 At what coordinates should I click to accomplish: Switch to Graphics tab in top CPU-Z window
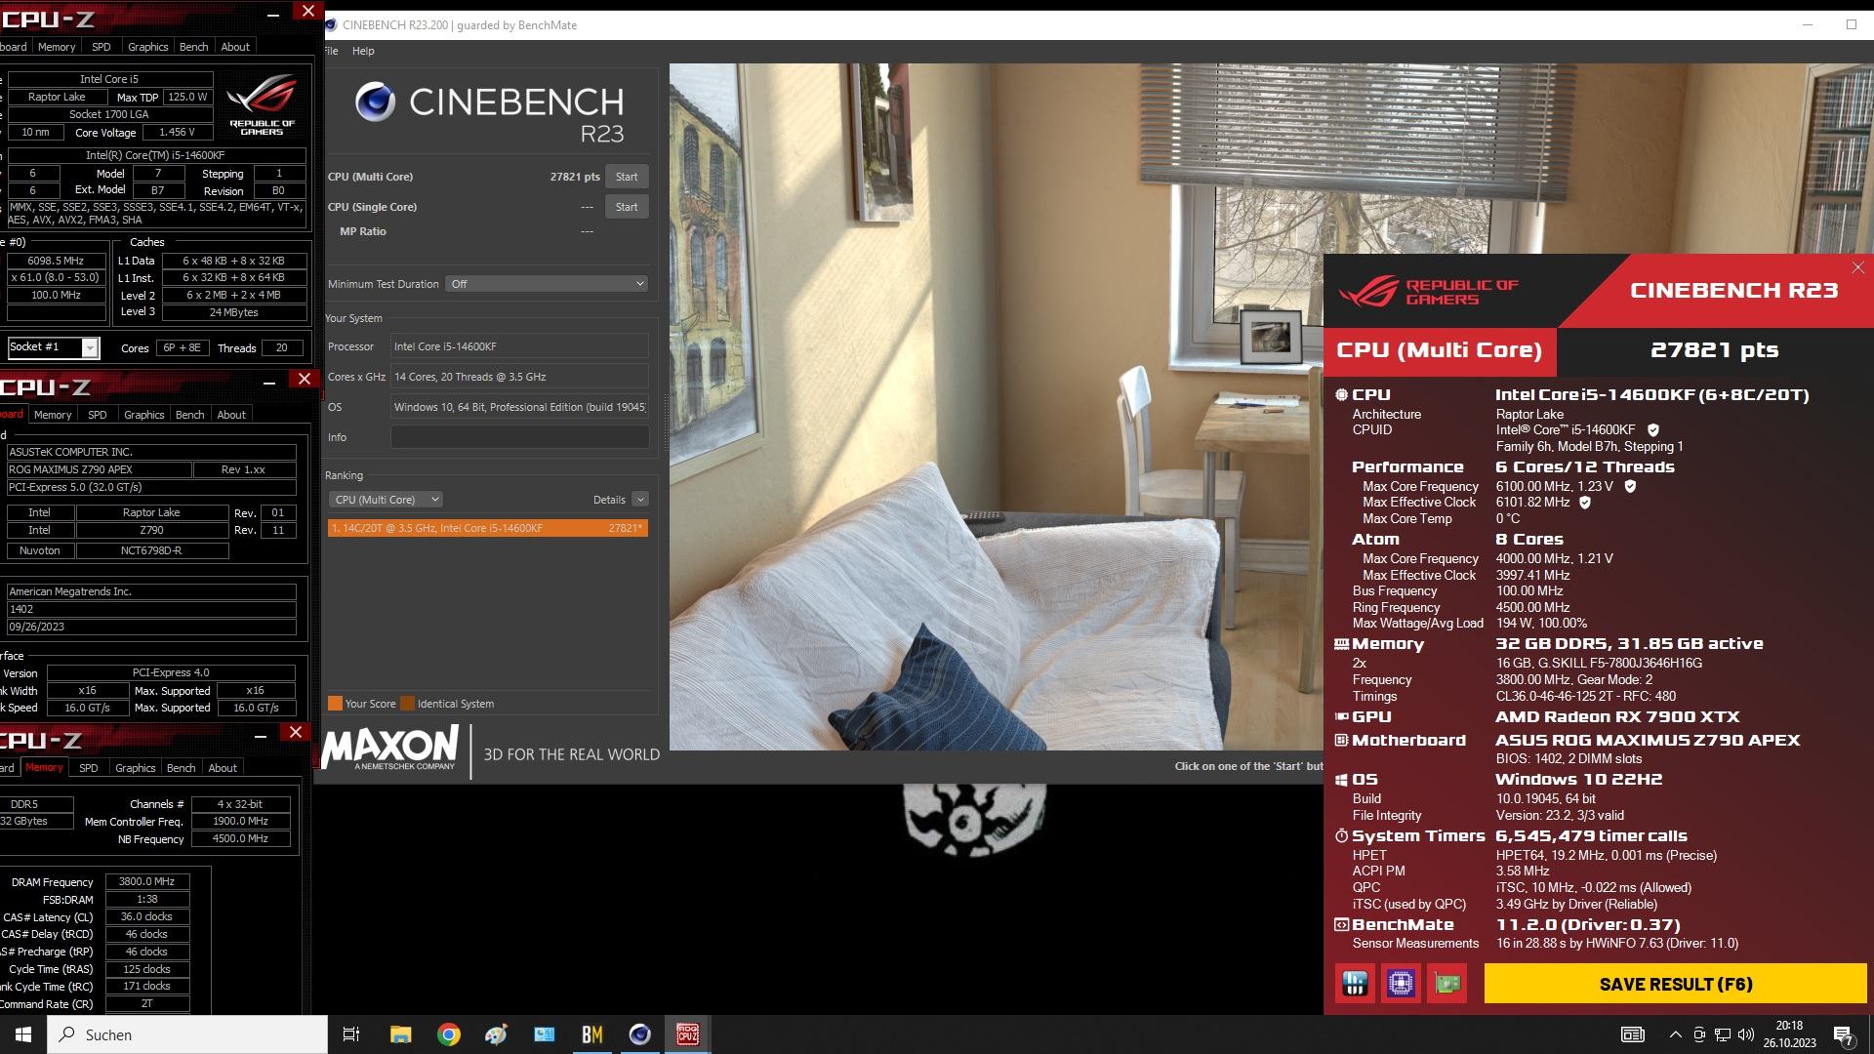coord(147,47)
